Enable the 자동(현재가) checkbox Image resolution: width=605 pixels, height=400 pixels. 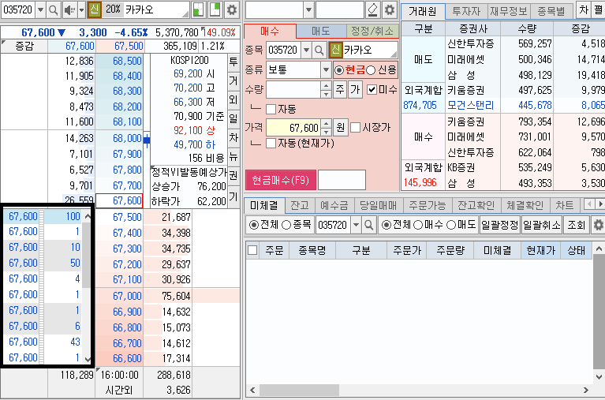click(271, 144)
